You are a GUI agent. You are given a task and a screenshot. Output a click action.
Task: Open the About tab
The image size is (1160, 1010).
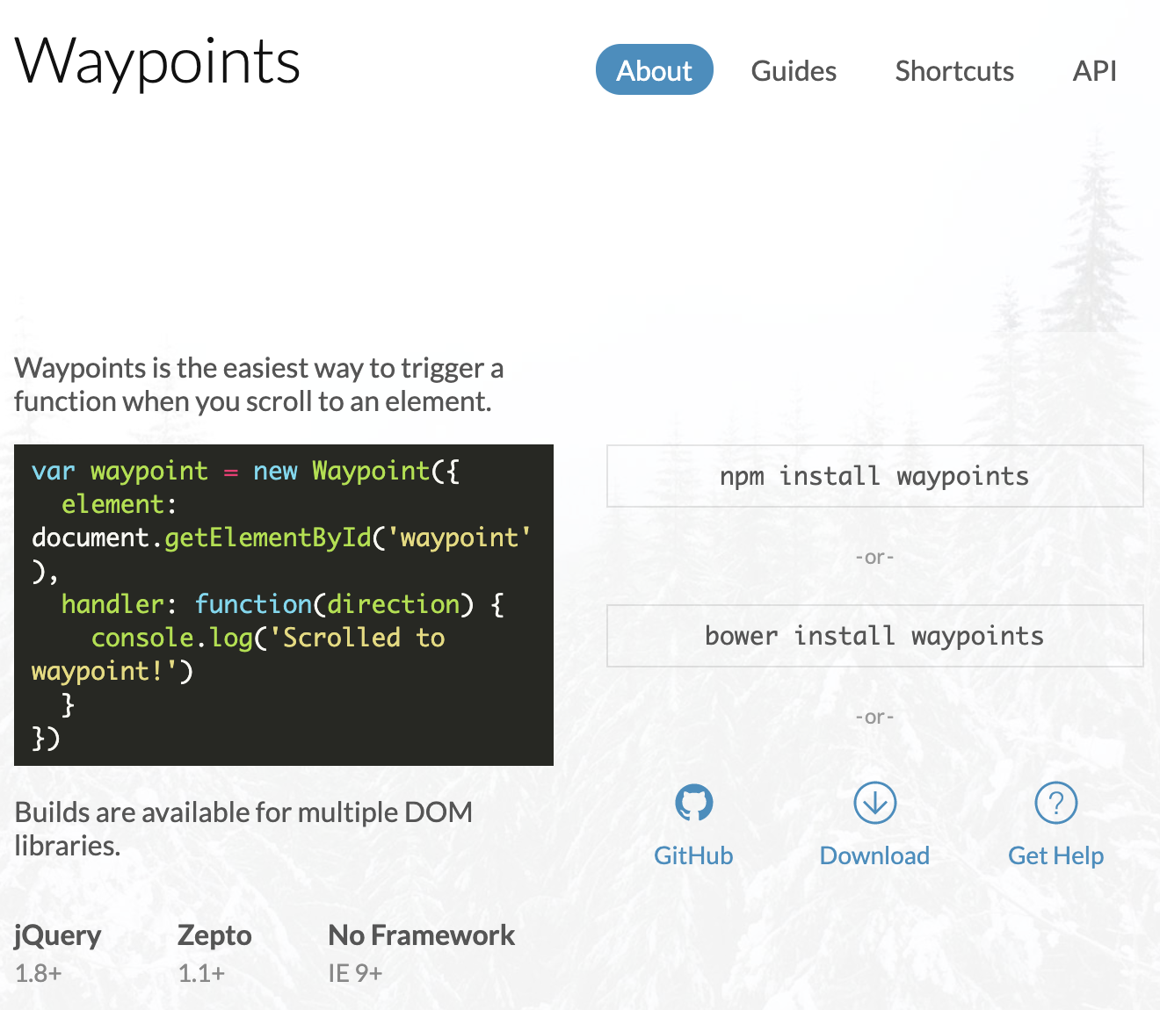655,70
